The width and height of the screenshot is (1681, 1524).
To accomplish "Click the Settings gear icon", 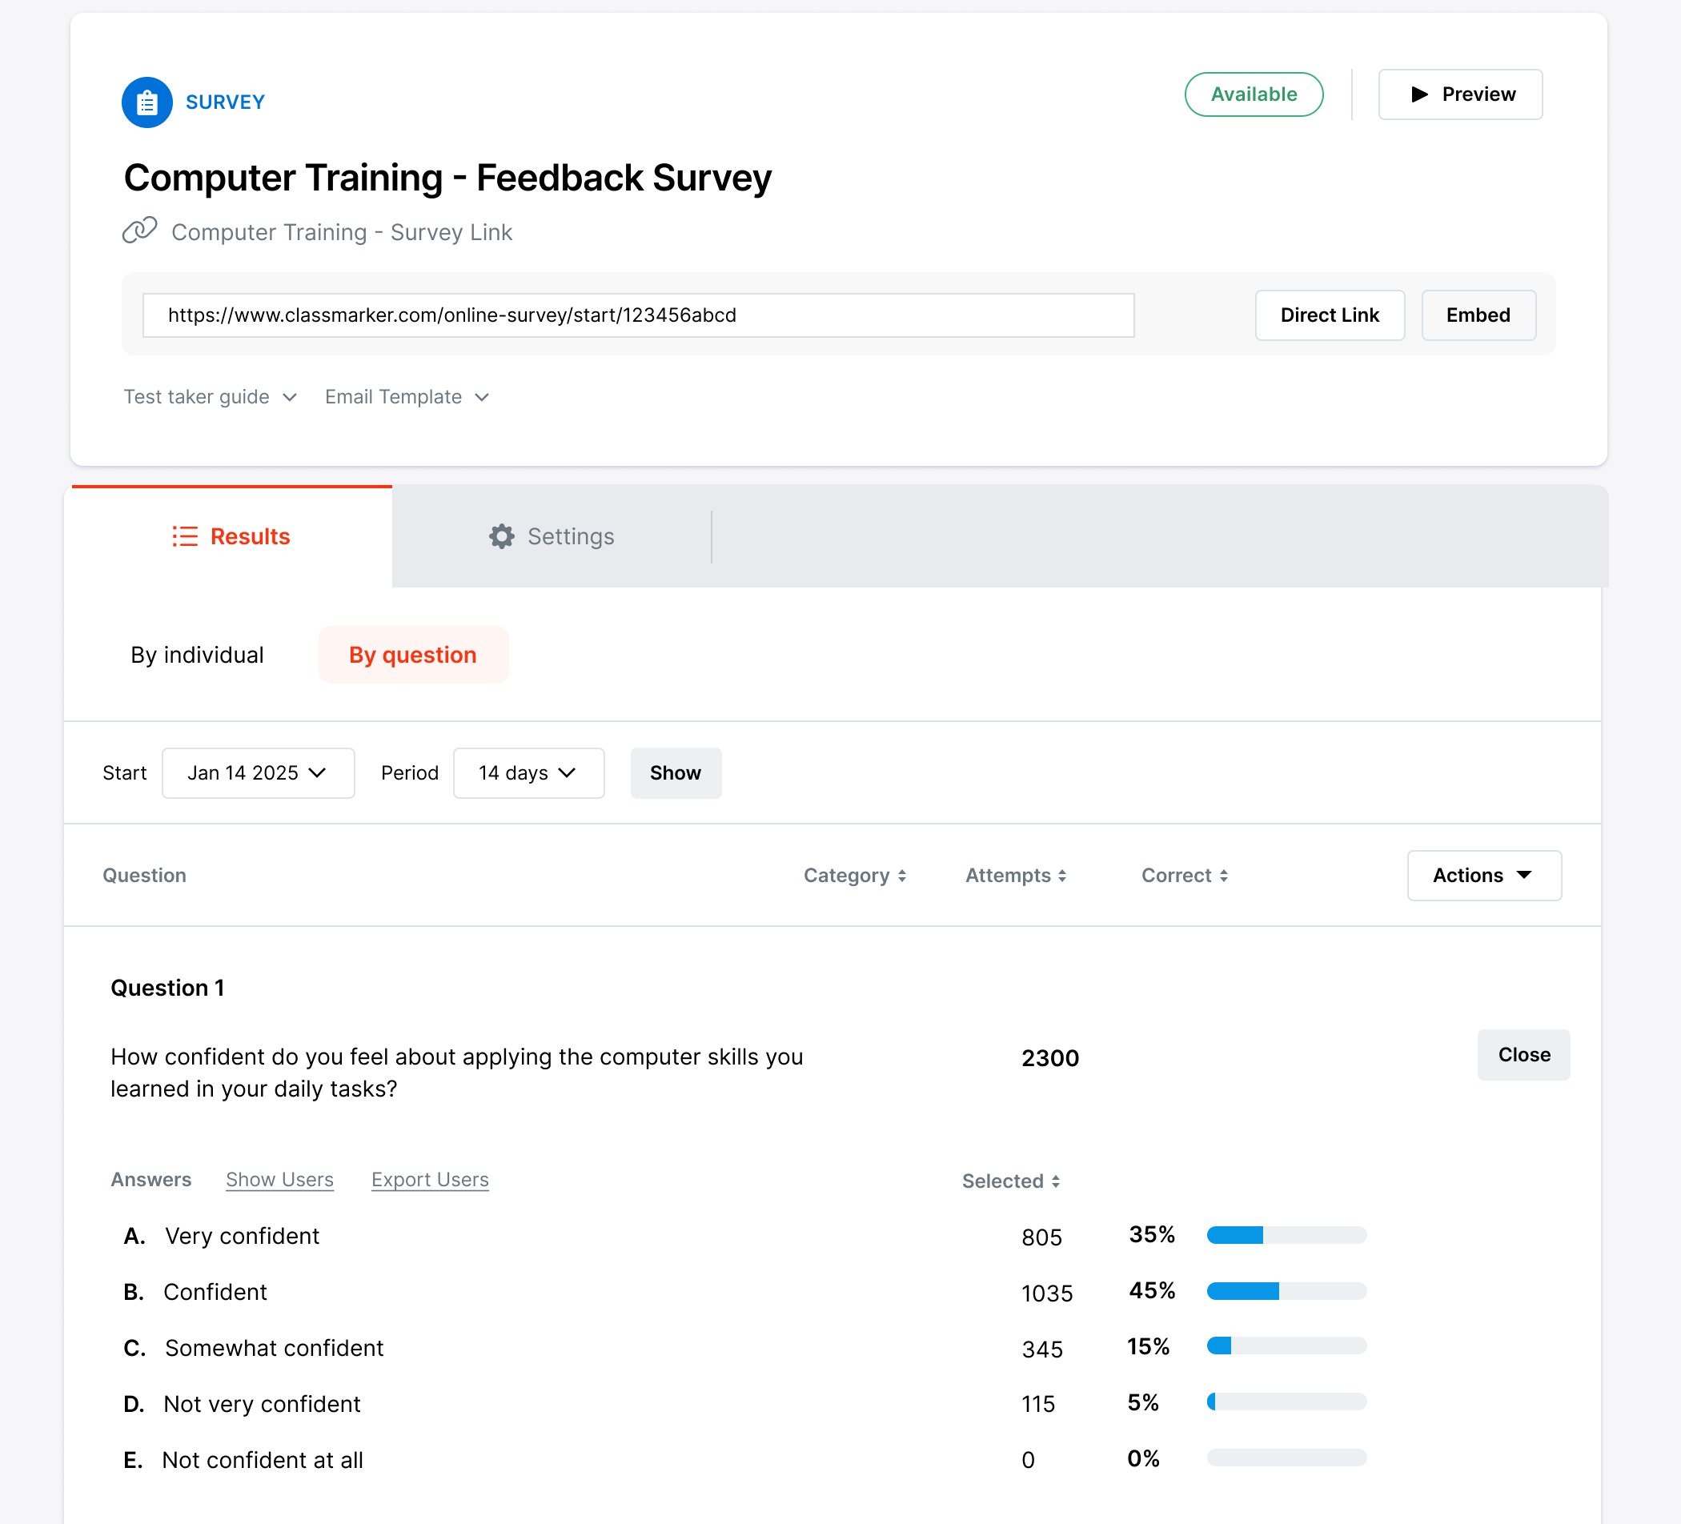I will [x=502, y=537].
